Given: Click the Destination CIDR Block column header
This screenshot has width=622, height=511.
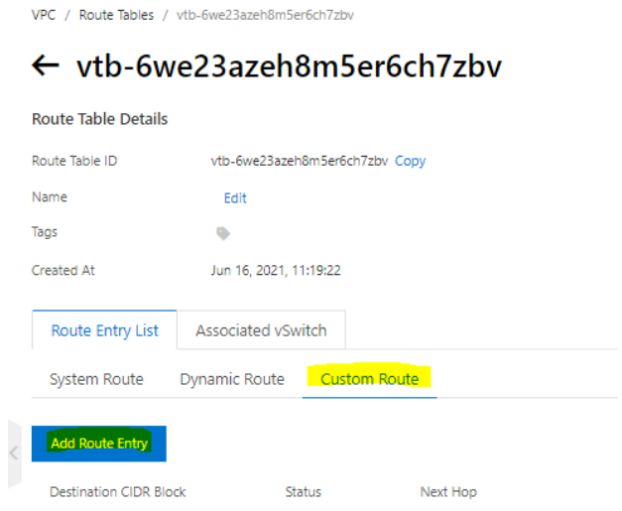Looking at the screenshot, I should point(117,492).
